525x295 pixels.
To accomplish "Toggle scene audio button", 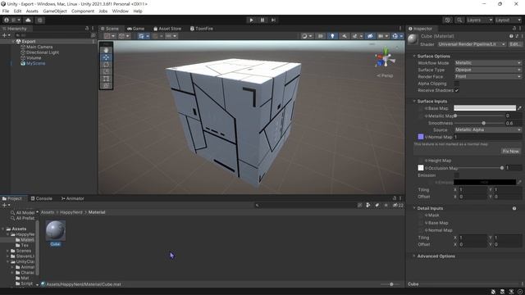I will 344,36.
